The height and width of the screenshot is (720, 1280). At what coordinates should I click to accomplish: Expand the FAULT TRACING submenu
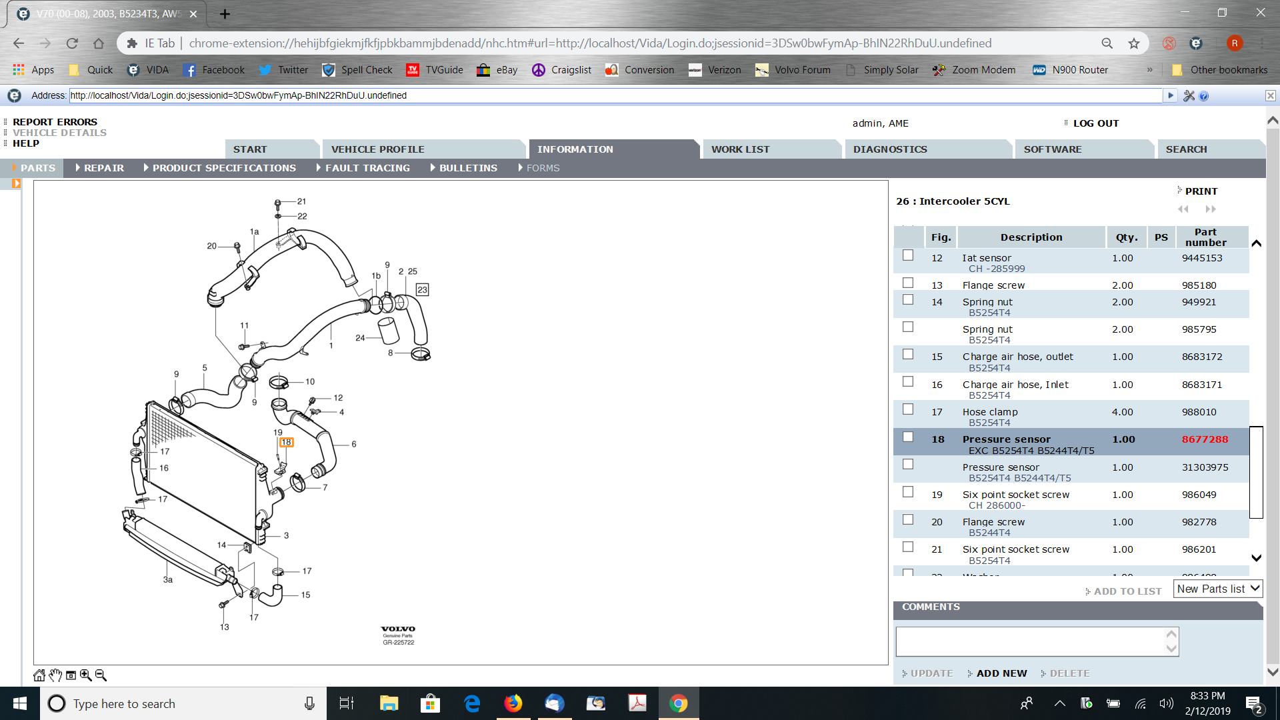pyautogui.click(x=367, y=168)
